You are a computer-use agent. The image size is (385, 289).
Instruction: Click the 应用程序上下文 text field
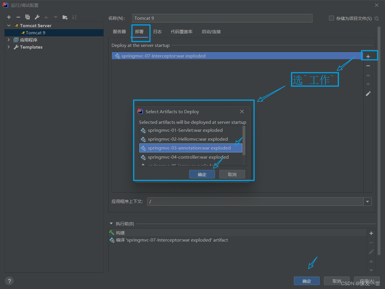tap(255, 202)
